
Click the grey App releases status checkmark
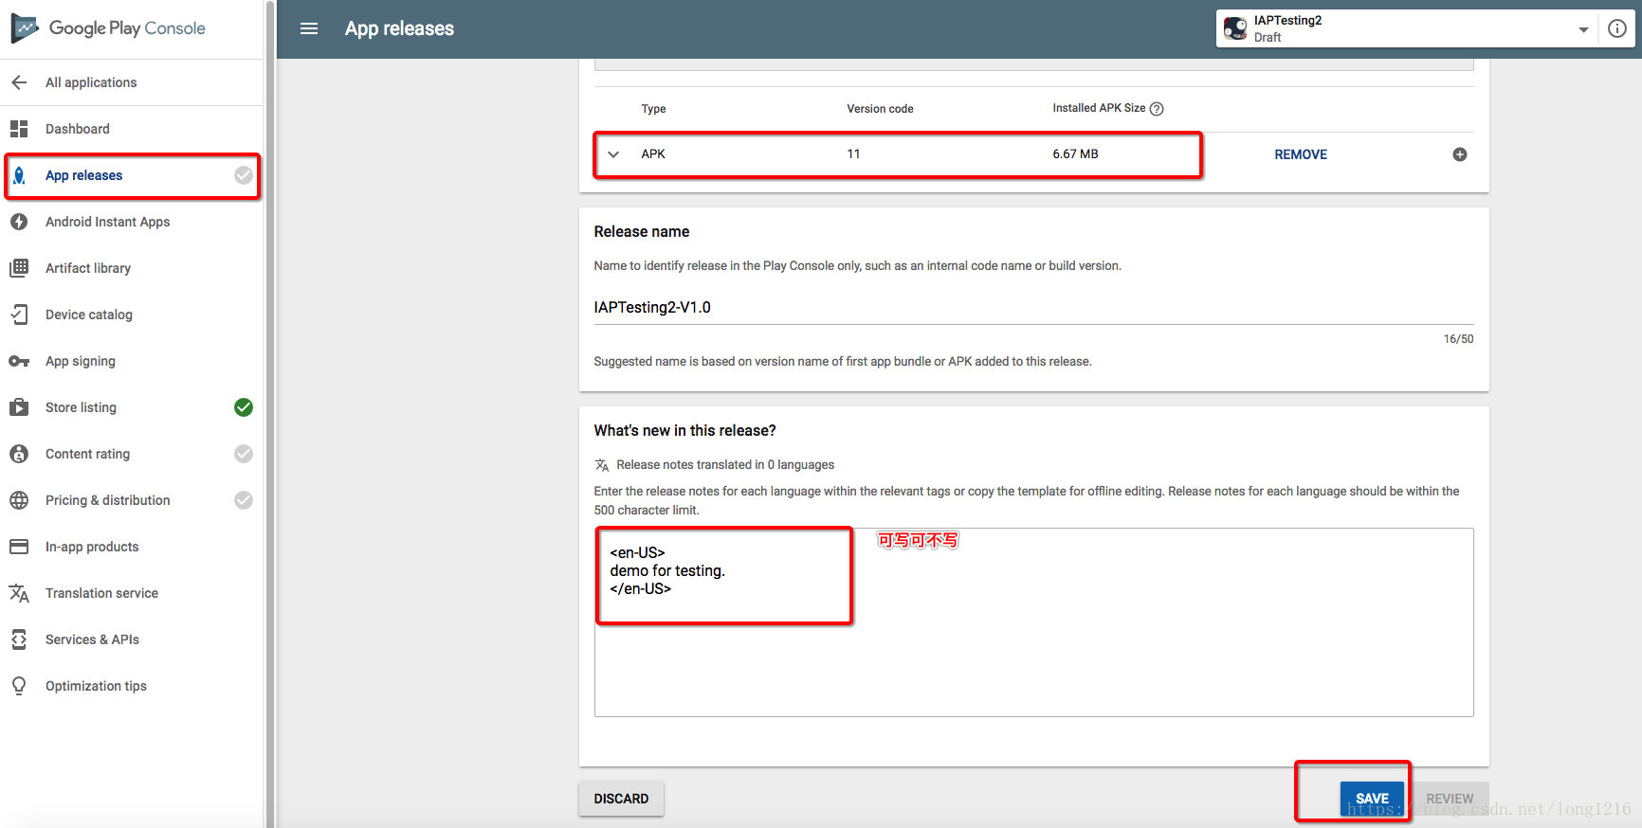(244, 175)
